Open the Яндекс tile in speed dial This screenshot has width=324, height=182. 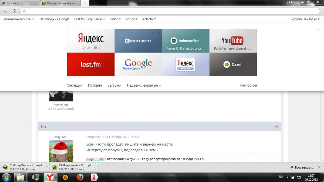pos(91,41)
